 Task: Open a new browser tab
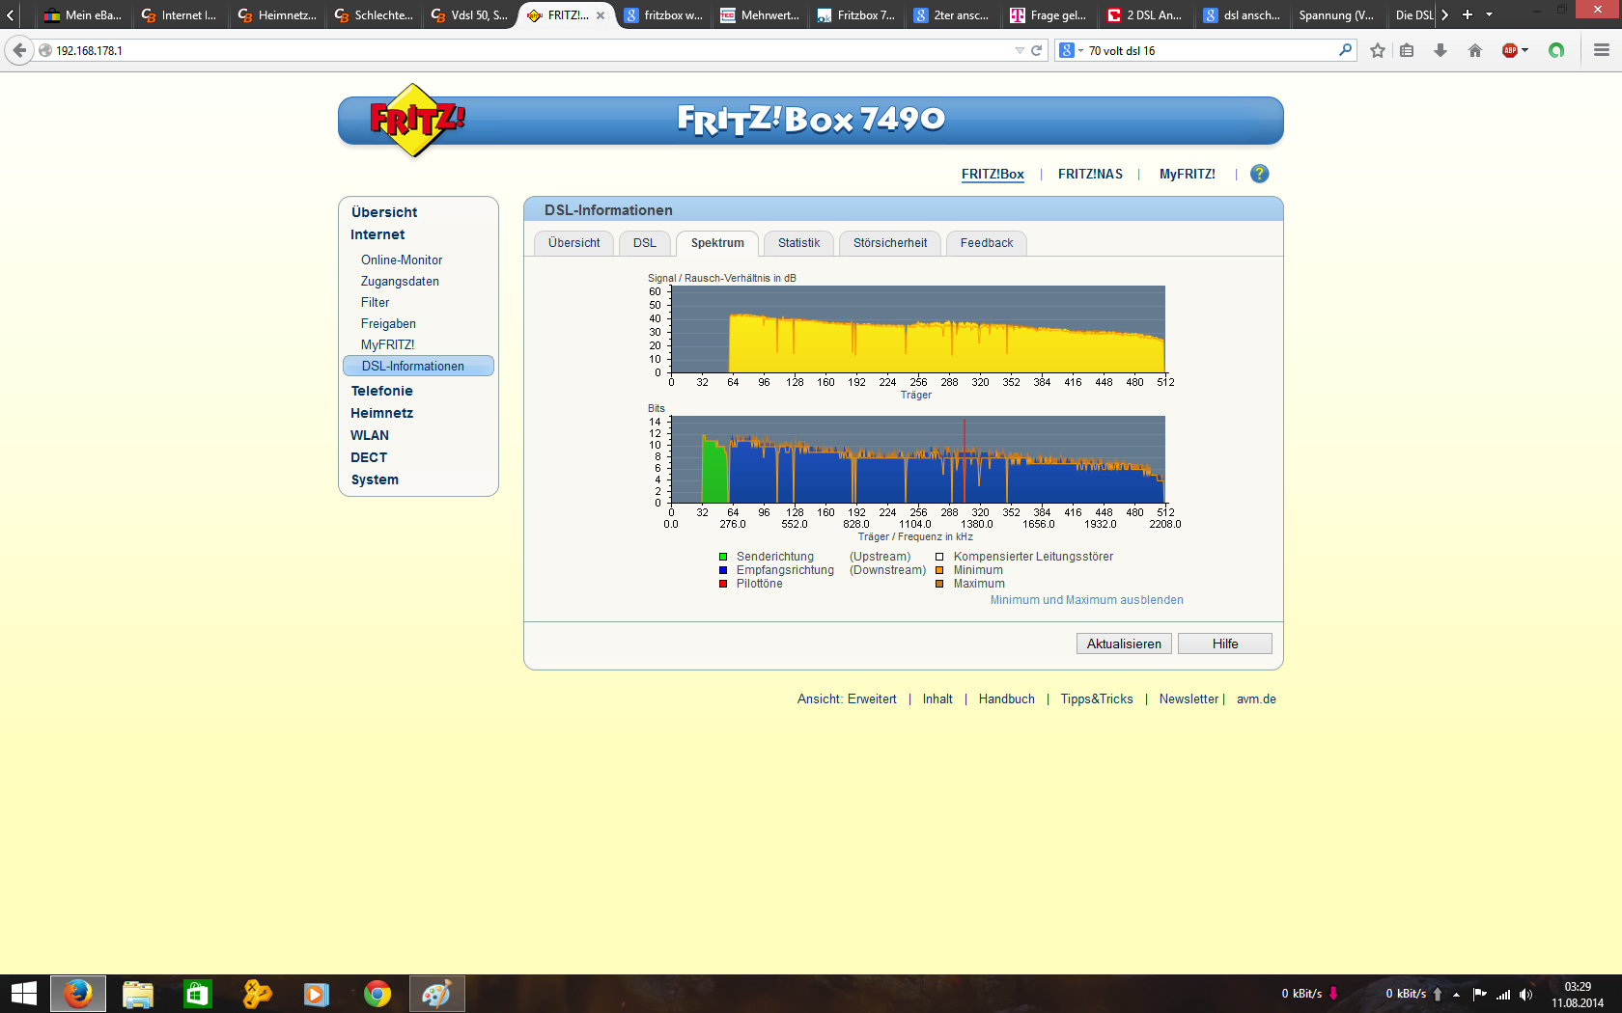tap(1468, 14)
